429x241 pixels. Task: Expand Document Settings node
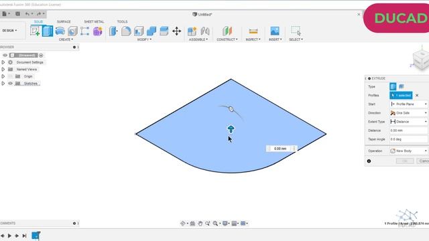[3, 62]
